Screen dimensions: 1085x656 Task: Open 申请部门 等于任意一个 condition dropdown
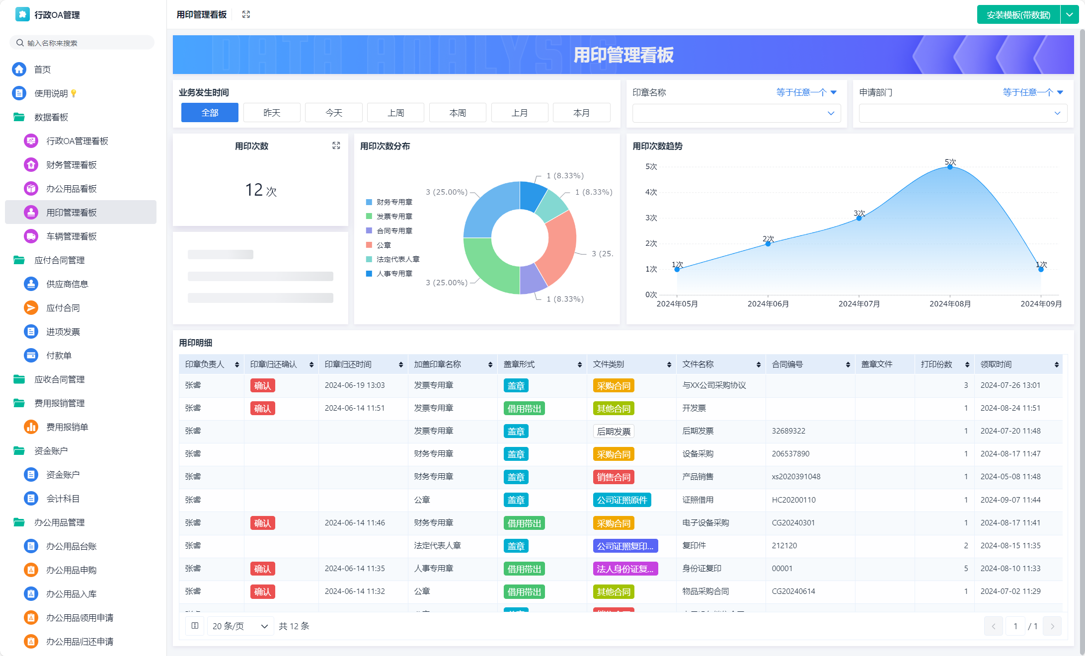tap(1033, 92)
